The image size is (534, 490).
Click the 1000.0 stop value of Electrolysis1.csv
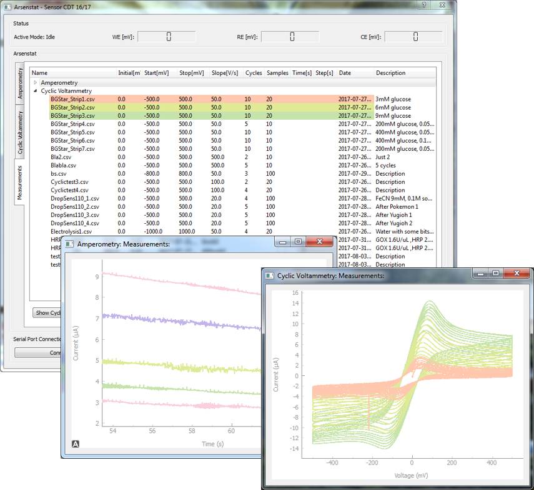[187, 231]
